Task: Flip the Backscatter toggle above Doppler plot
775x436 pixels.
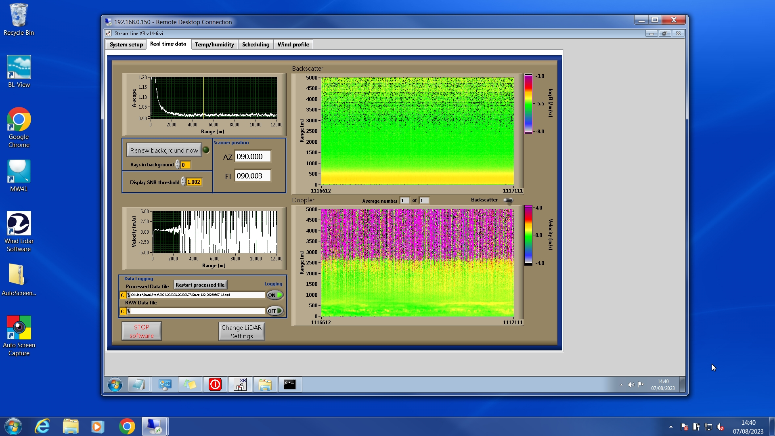Action: [x=508, y=200]
